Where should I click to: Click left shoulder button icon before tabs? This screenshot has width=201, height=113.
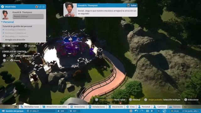[x=15, y=107]
